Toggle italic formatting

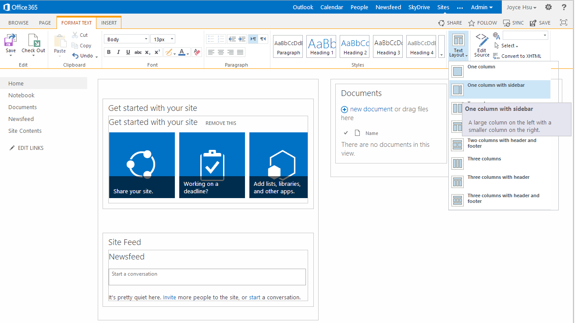coord(118,52)
